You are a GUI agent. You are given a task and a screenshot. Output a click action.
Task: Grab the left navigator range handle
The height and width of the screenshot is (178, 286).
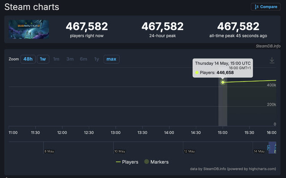coord(269,148)
